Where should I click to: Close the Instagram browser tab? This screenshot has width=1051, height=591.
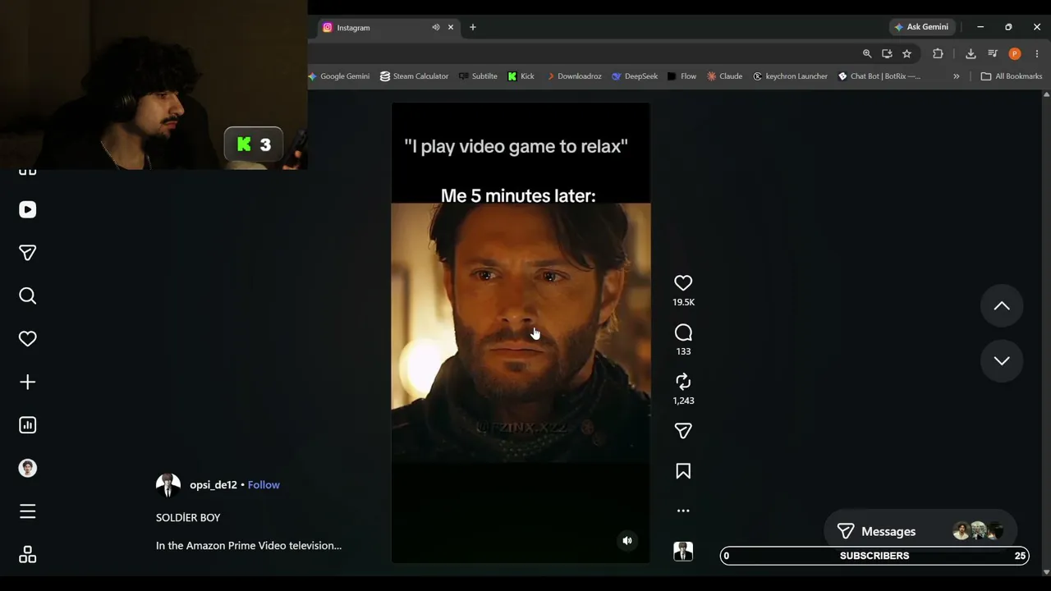click(451, 28)
